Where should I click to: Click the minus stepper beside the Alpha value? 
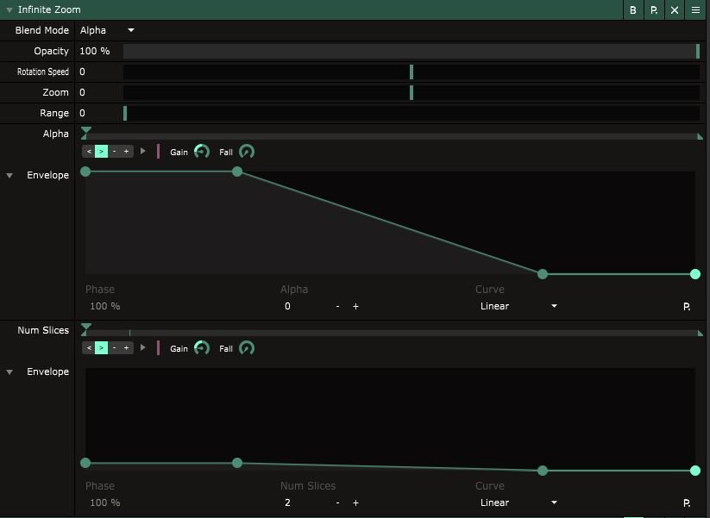[x=337, y=306]
